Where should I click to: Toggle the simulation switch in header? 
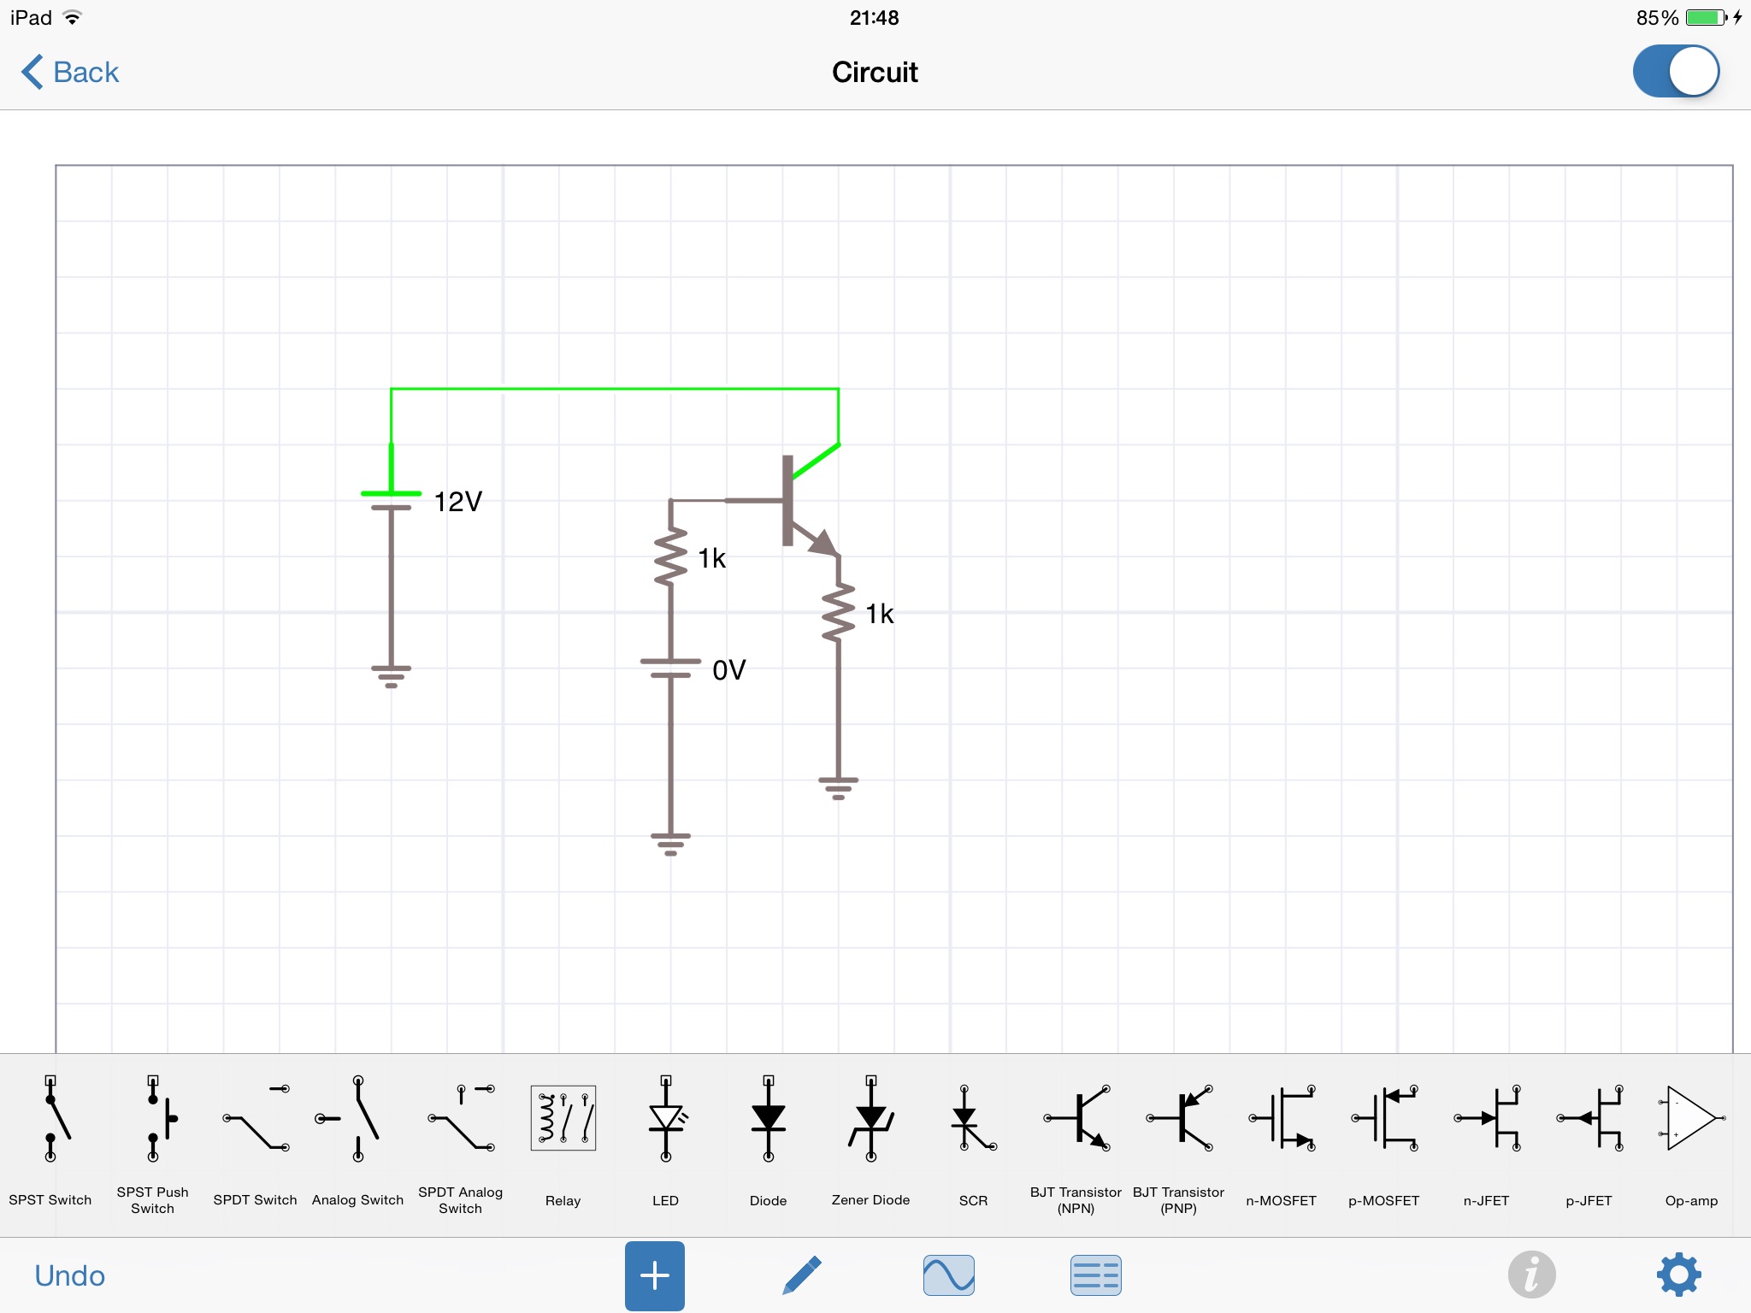tap(1676, 72)
